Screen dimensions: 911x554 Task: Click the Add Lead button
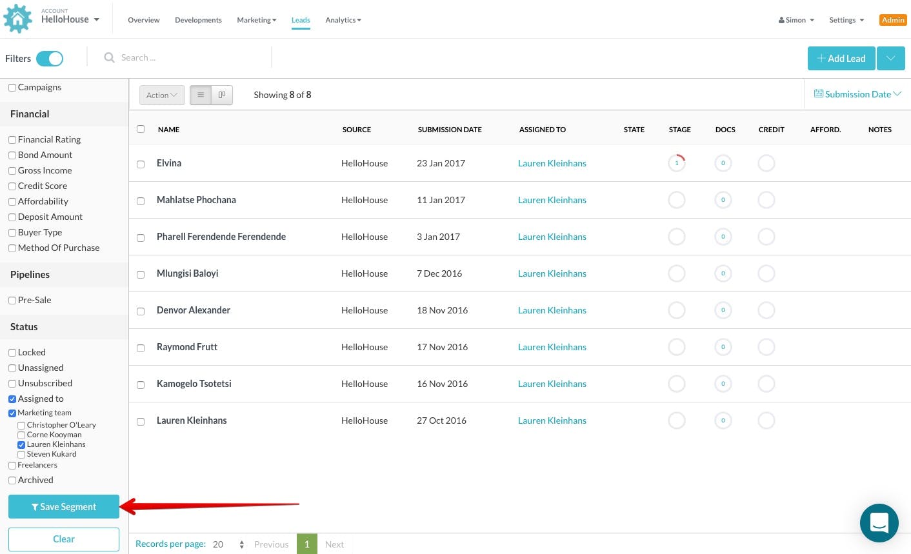[x=841, y=58]
